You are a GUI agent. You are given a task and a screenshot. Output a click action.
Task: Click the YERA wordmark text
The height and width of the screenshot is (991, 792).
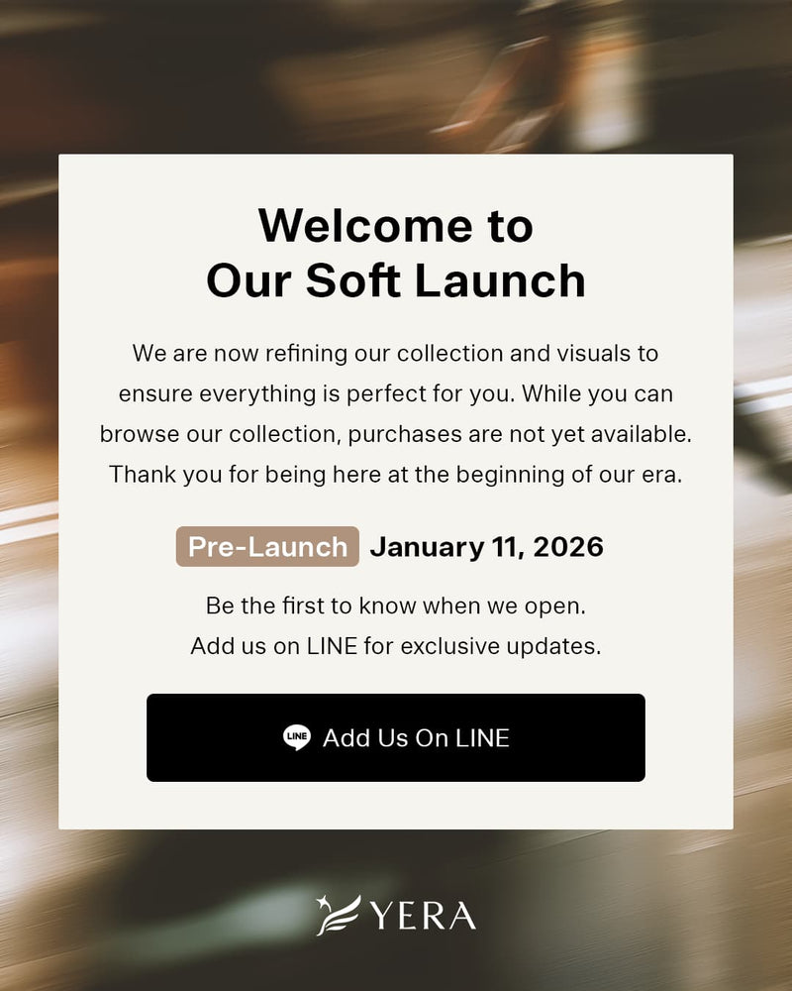tap(423, 917)
